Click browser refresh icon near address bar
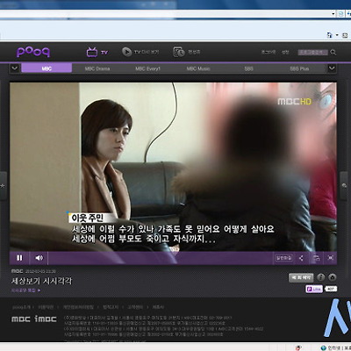Image resolution: width=351 pixels, height=351 pixels. [x=340, y=14]
